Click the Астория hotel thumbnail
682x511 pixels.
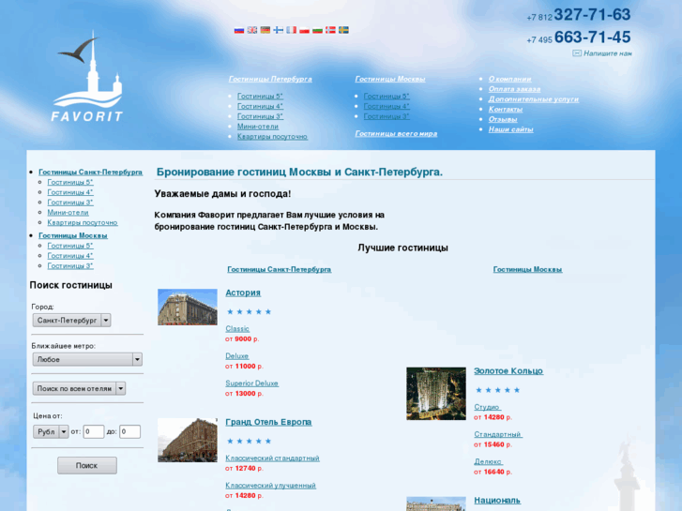click(x=188, y=307)
